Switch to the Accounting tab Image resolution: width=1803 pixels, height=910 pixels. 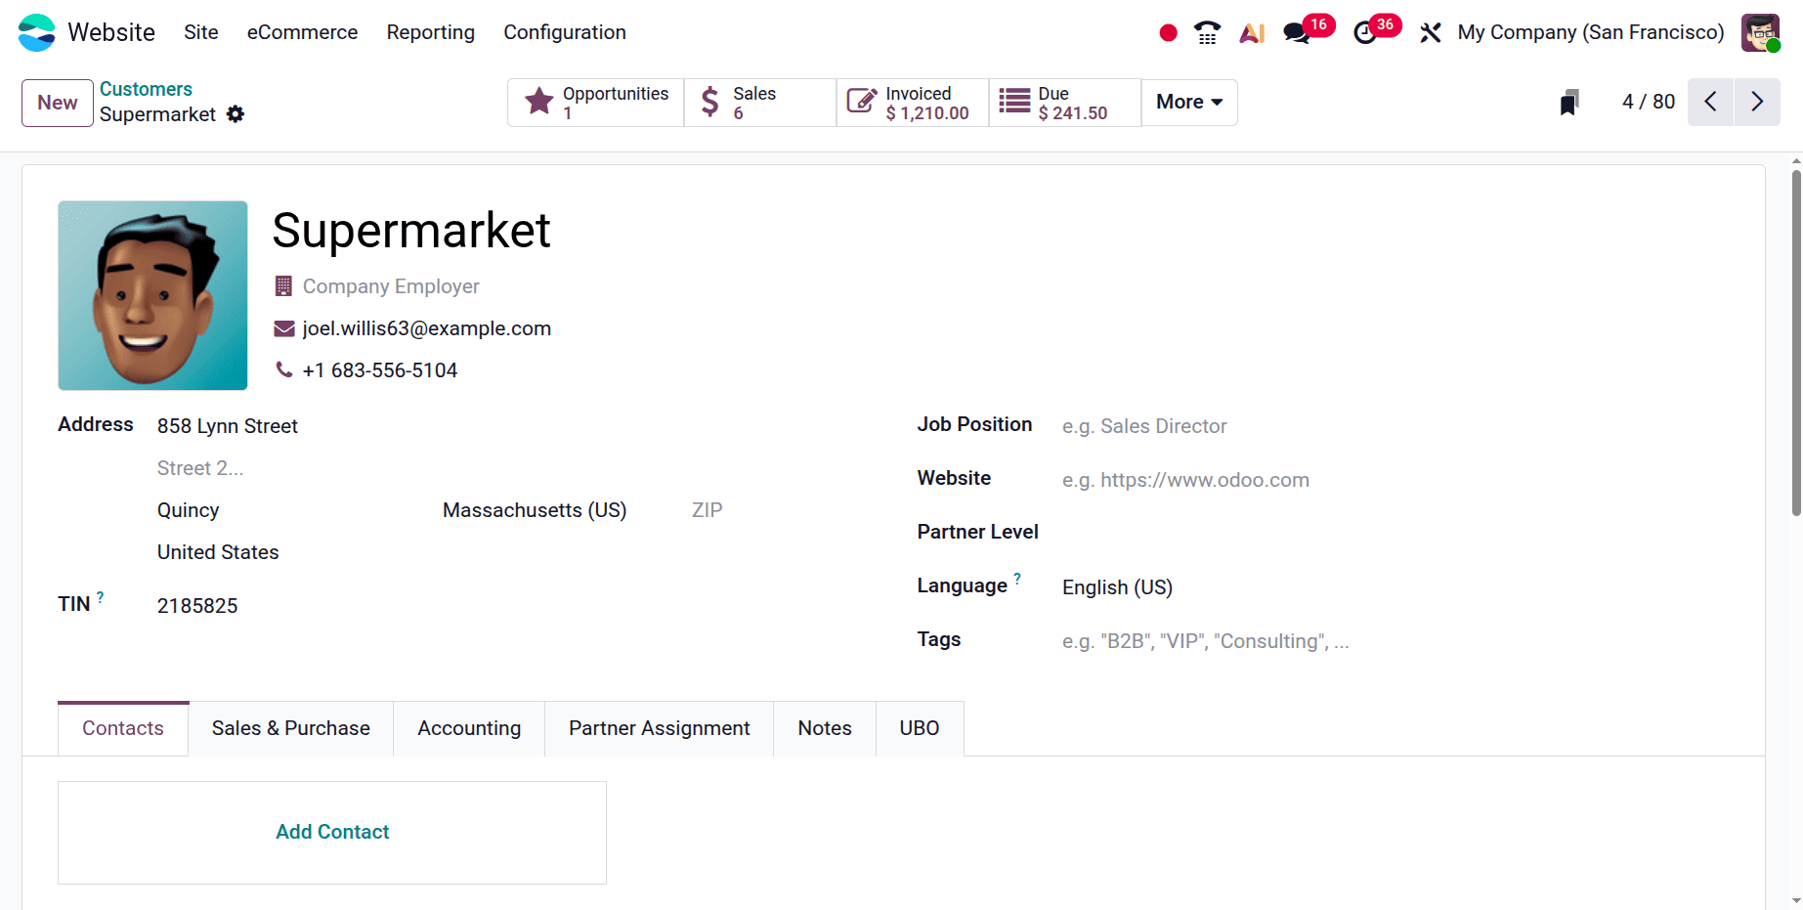click(x=469, y=728)
